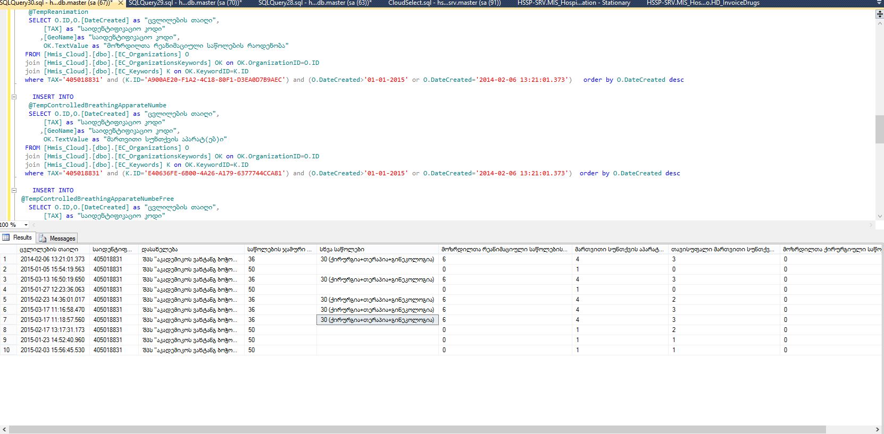Click the editor horizontal scroll right arrow
Image resolution: width=884 pixels, height=434 pixels.
point(871,225)
